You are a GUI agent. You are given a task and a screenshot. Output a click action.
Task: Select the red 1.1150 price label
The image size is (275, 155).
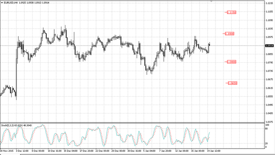pyautogui.click(x=232, y=12)
